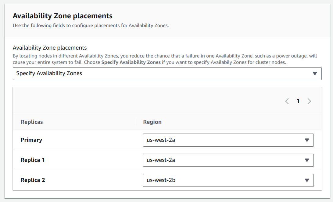The image size is (333, 202).
Task: Open the previous page chevron in pagination
Action: click(287, 101)
